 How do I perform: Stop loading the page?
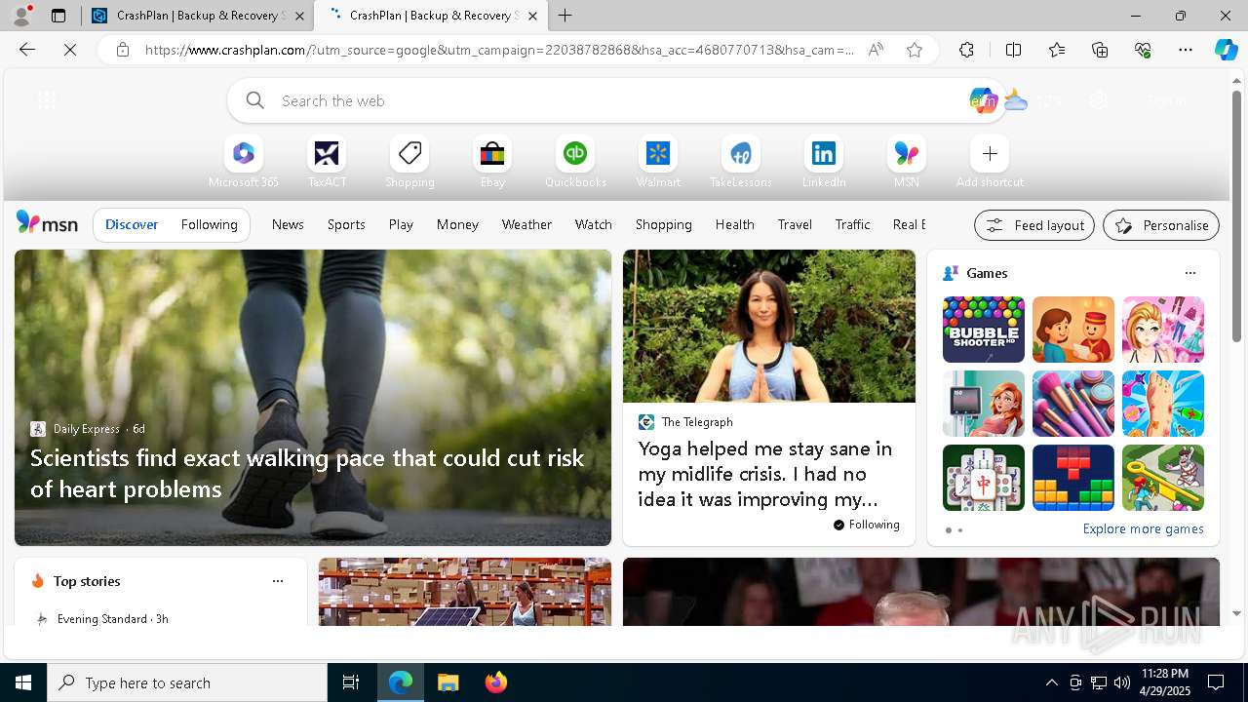(x=70, y=50)
